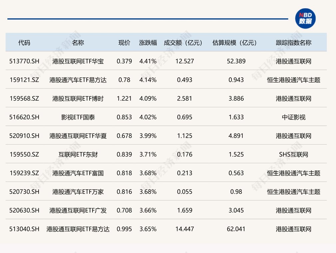
Task: Click estimated size 0.943
Action: point(236,80)
